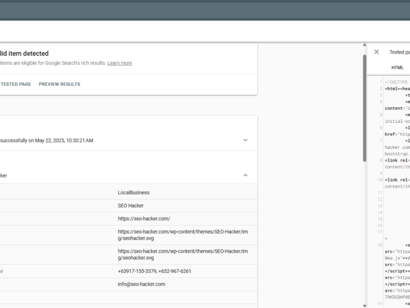Select the https://seo-hacker.com/ URL value
The image size is (410, 308).
(144, 219)
